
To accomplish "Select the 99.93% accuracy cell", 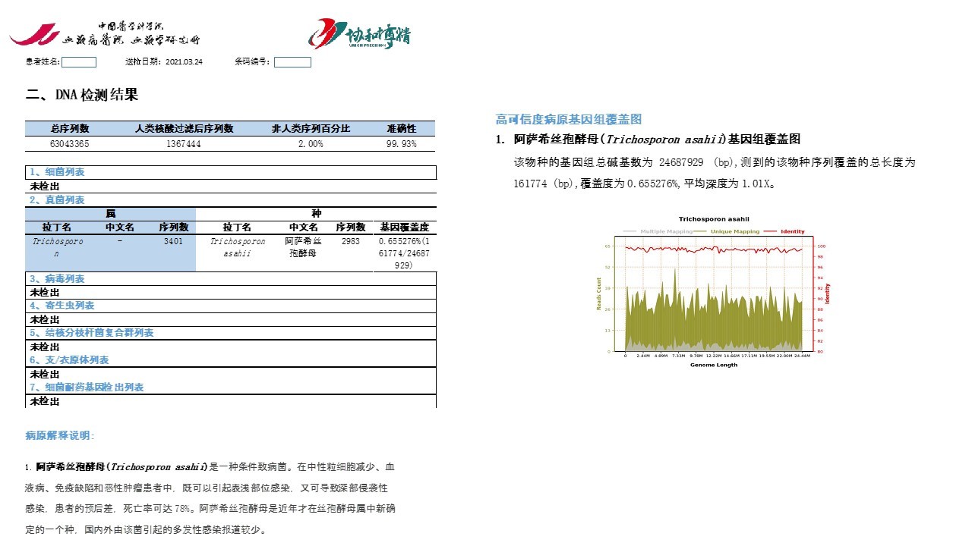I will (x=401, y=143).
